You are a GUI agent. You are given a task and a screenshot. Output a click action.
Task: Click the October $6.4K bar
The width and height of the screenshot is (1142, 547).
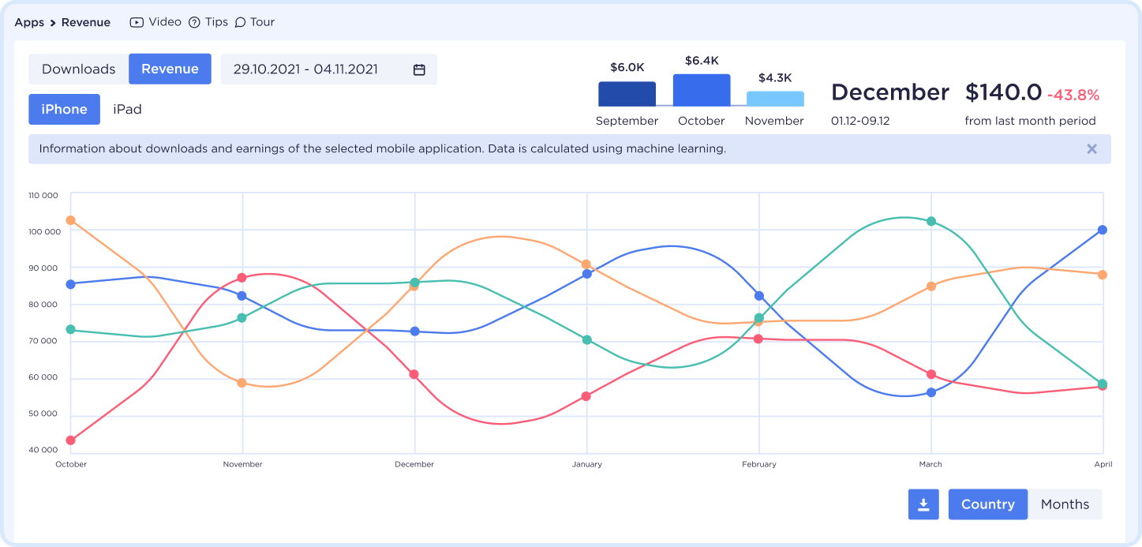(x=701, y=91)
